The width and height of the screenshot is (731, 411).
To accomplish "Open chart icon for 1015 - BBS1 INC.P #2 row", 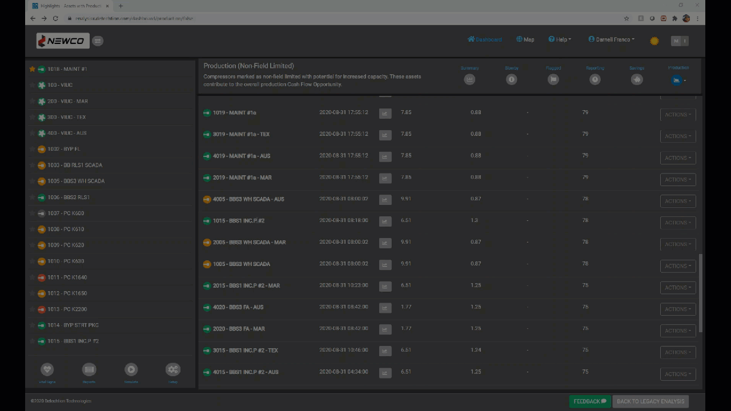I will coord(385,221).
